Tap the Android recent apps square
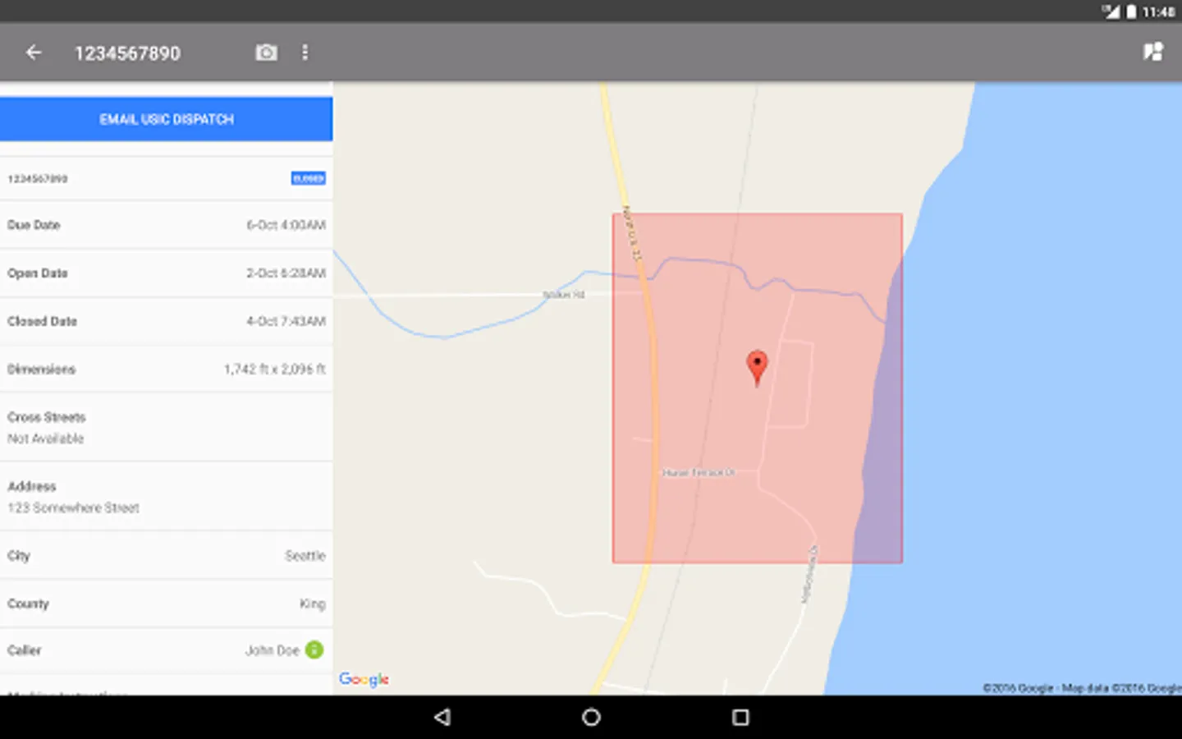 740,717
